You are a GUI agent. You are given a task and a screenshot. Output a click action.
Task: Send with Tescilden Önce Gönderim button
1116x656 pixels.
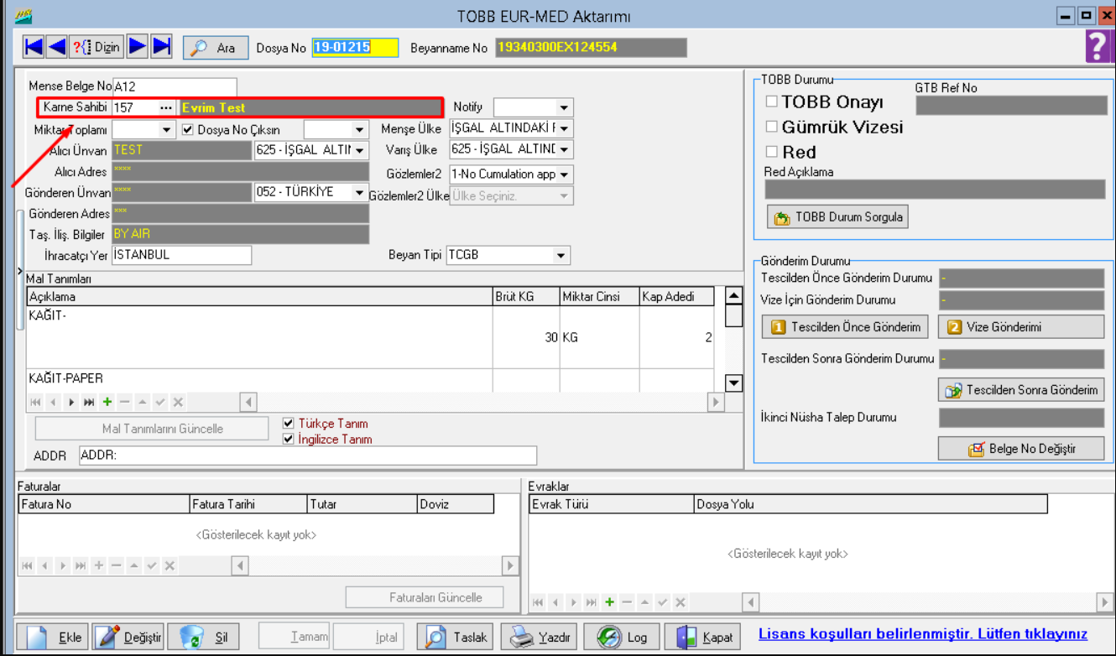click(x=846, y=327)
